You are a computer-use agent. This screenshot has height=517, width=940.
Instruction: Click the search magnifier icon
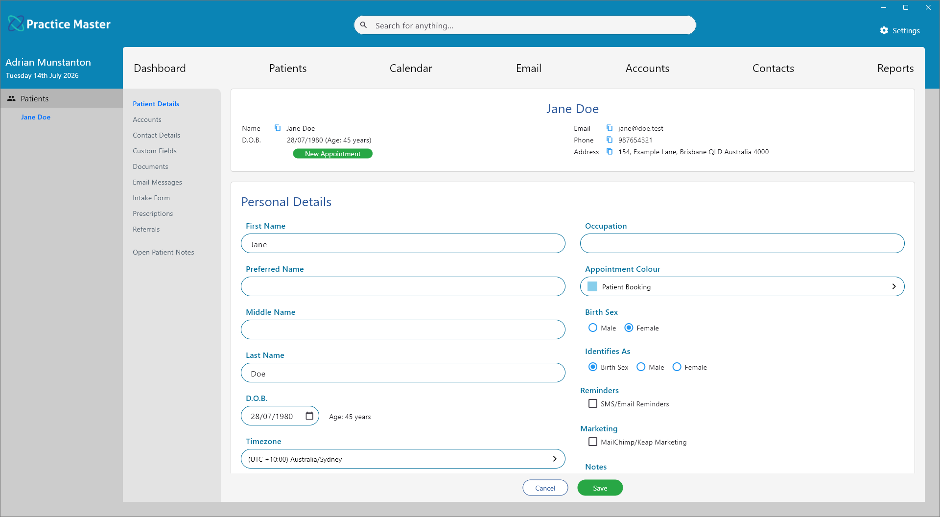pos(364,25)
